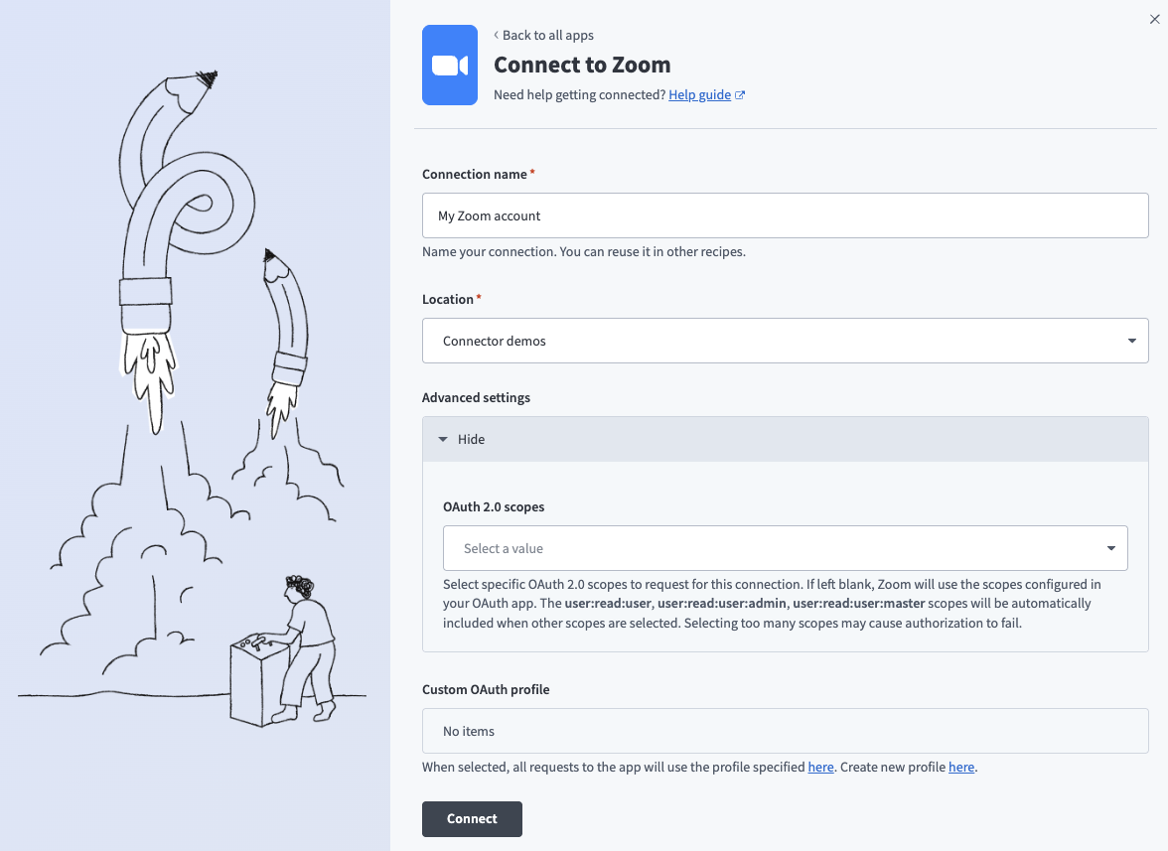1168x851 pixels.
Task: Click the downward triangle next to Hide
Action: [443, 438]
